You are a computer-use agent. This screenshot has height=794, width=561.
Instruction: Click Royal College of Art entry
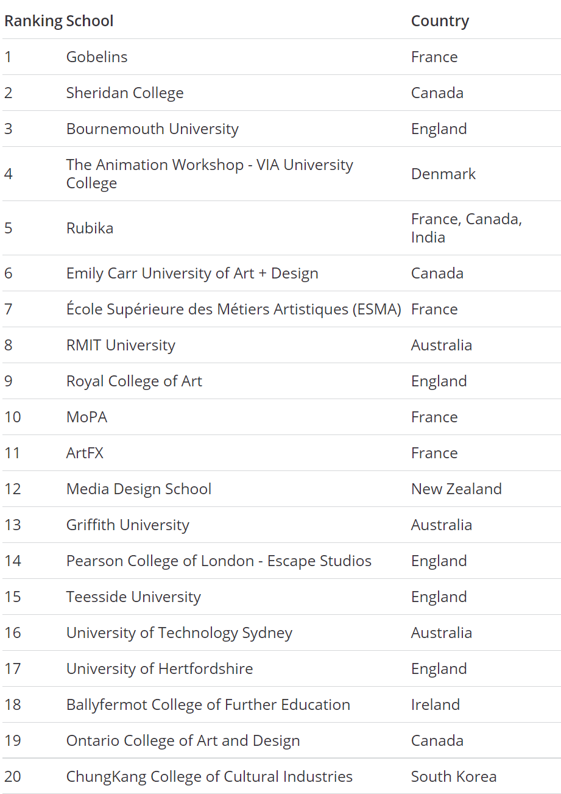click(x=134, y=381)
